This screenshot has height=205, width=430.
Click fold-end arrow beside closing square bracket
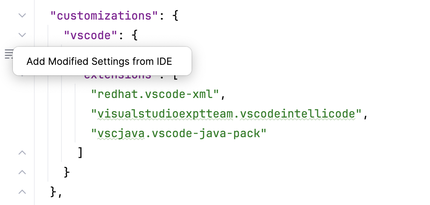(22, 153)
